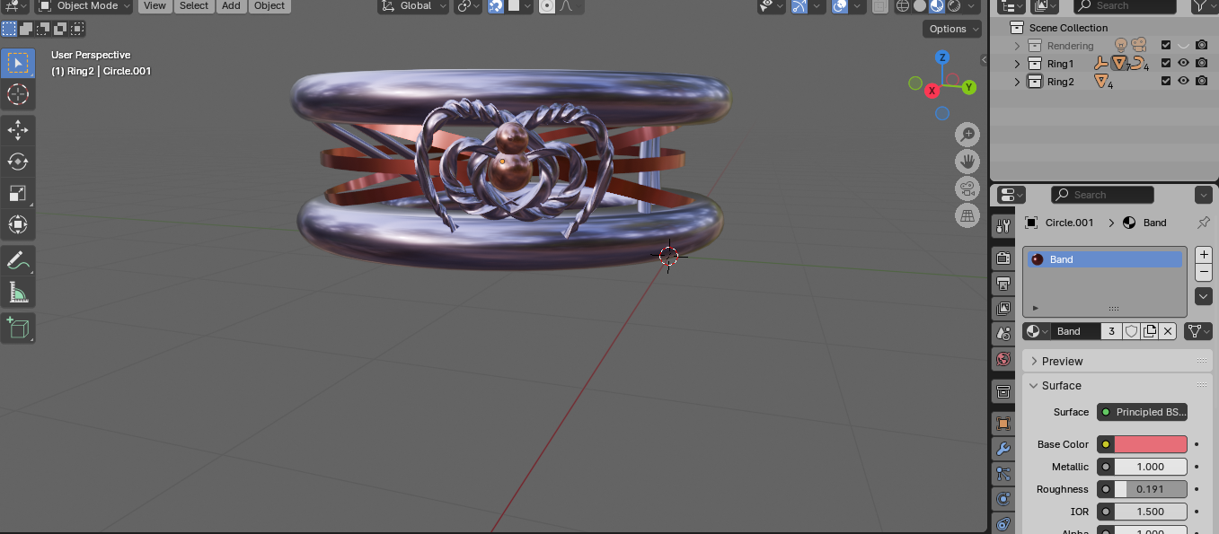
Task: Duplicate the Band material with new-copy icon
Action: click(x=1150, y=331)
